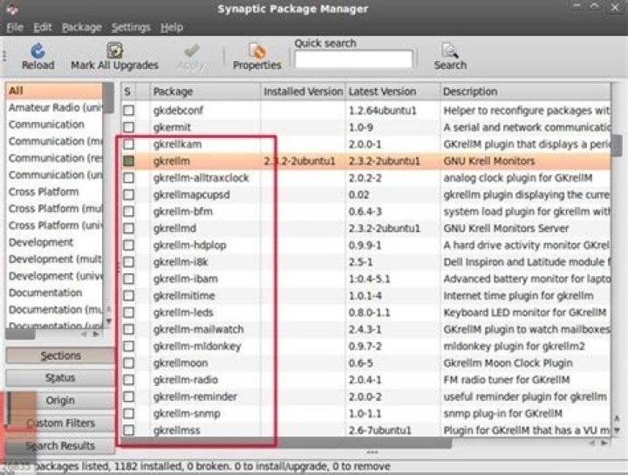This screenshot has height=475, width=628.
Task: Select the Amateur Radio category
Action: 54,107
